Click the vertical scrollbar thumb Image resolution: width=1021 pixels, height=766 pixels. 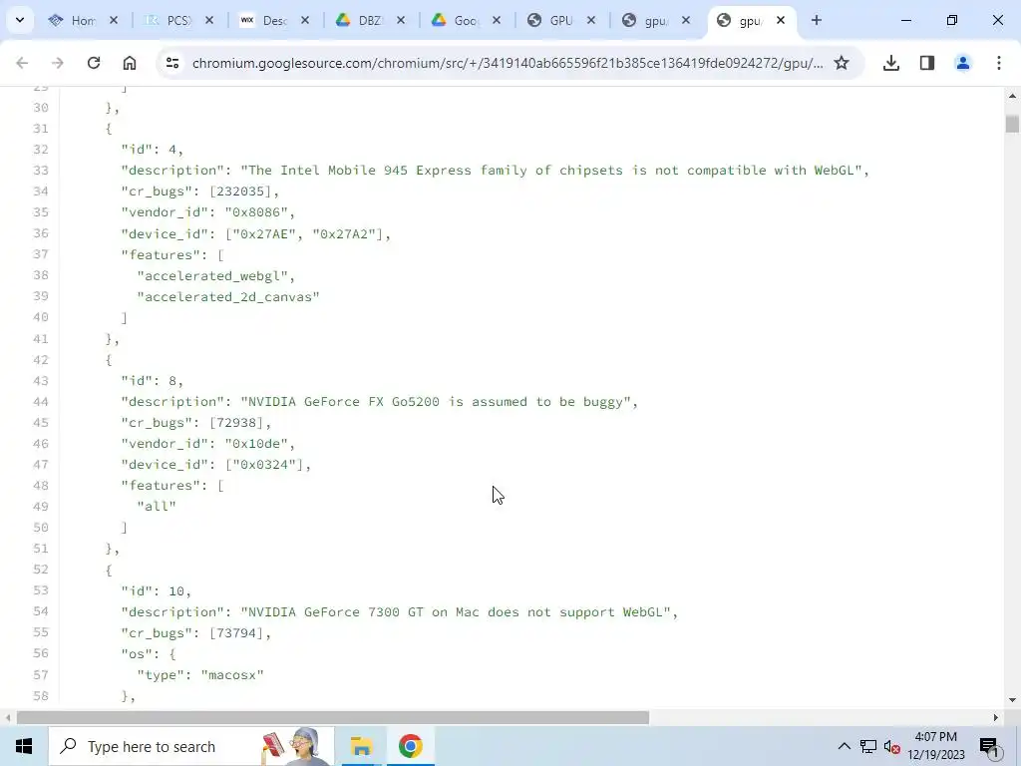tap(1012, 124)
